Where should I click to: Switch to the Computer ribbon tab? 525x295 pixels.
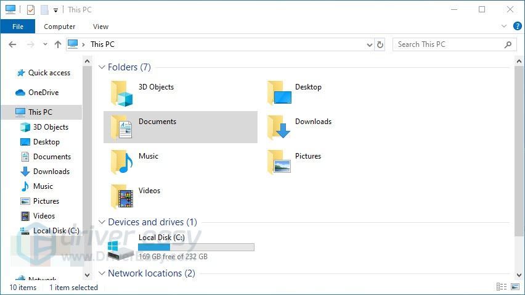point(59,27)
